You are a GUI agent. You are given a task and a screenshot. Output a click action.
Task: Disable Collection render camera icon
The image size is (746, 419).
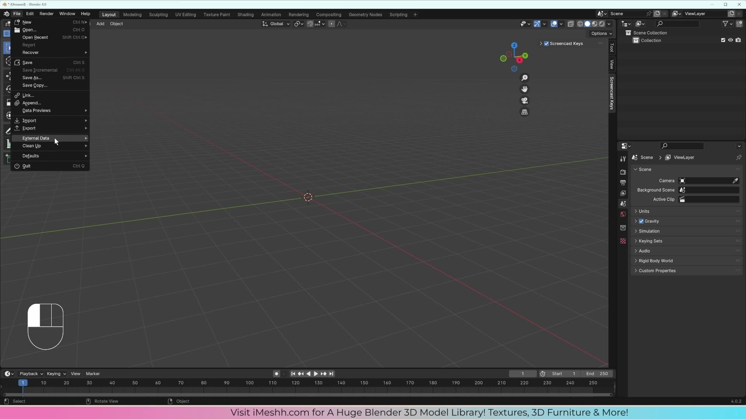(x=738, y=40)
